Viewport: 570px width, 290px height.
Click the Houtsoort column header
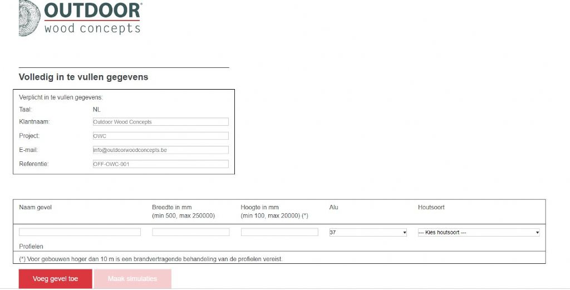(431, 208)
